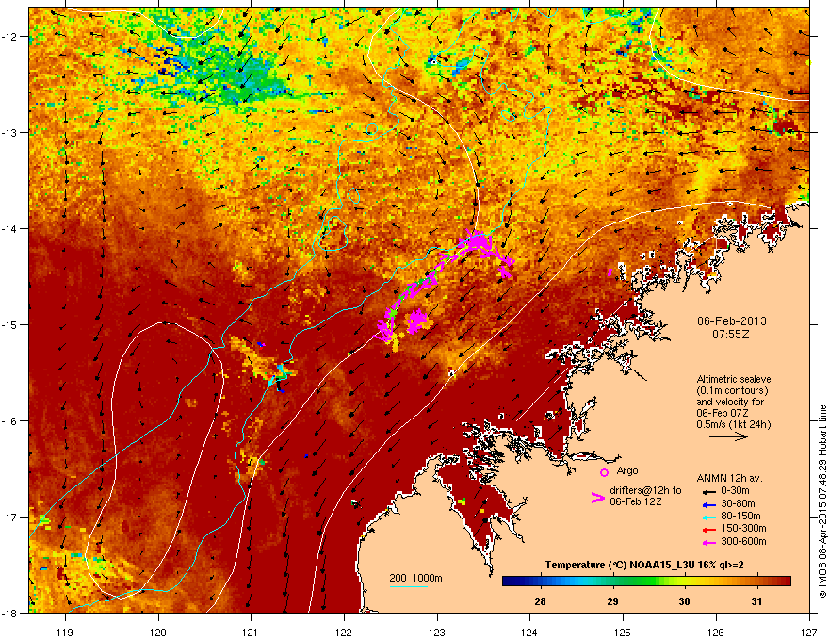This screenshot has width=829, height=641.
Task: Click the '0-30m' depth label
Action: [735, 491]
